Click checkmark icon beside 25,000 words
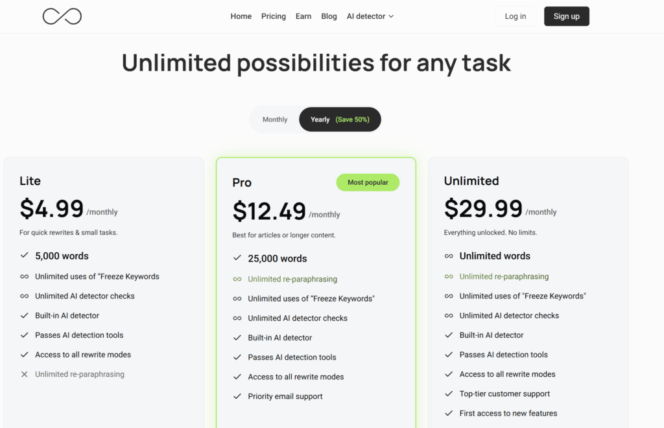Viewport: 664px width, 428px height. (237, 259)
